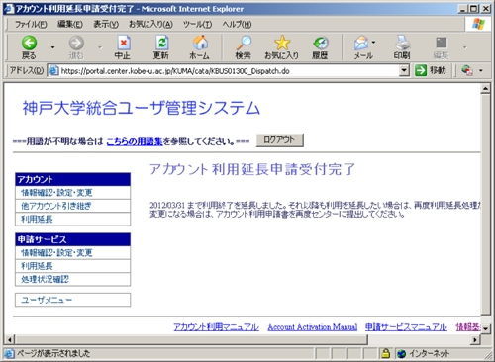The image size is (495, 362).
Task: Open Account Activation Manual link
Action: click(x=313, y=327)
